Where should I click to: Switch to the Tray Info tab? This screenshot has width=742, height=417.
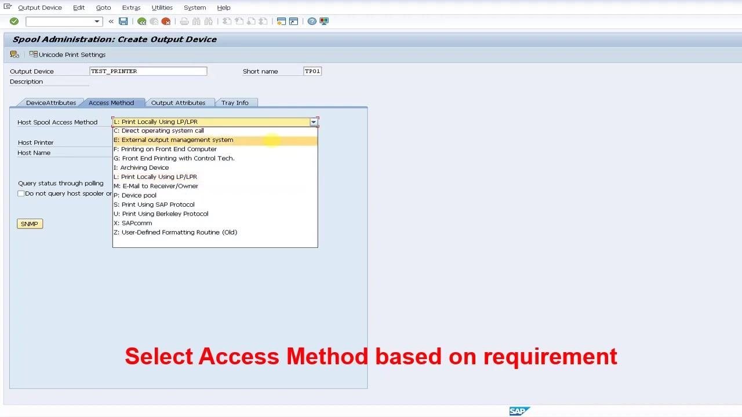(x=235, y=103)
